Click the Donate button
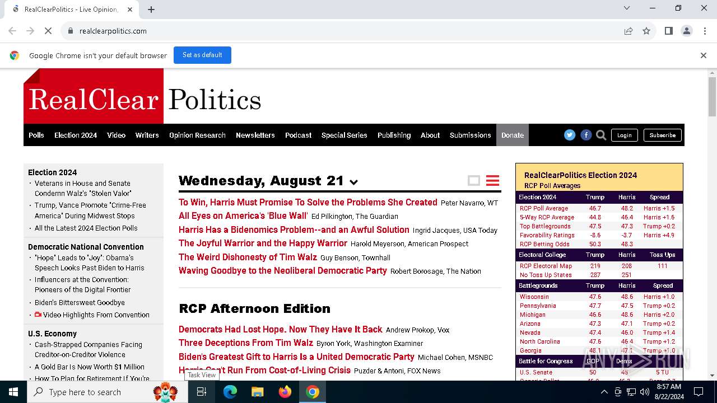Viewport: 717px width, 403px height. [513, 135]
